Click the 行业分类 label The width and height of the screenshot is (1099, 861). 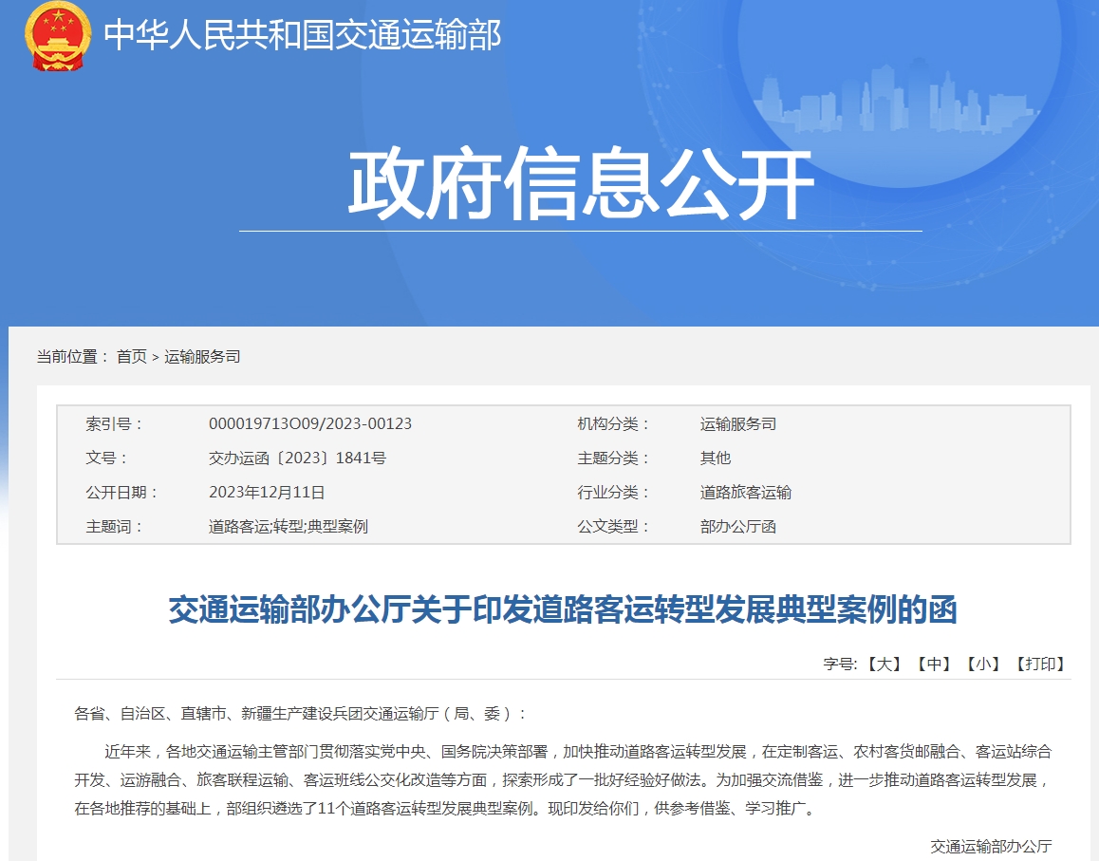click(613, 492)
